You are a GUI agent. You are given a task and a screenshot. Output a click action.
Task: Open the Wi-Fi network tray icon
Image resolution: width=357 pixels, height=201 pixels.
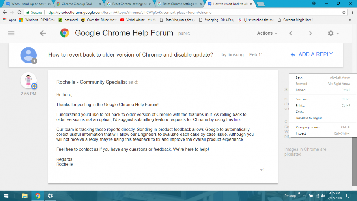317,196
